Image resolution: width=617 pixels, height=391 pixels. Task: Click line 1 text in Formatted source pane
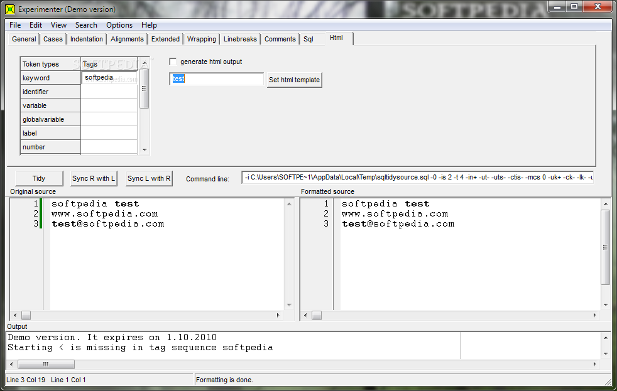coord(385,203)
